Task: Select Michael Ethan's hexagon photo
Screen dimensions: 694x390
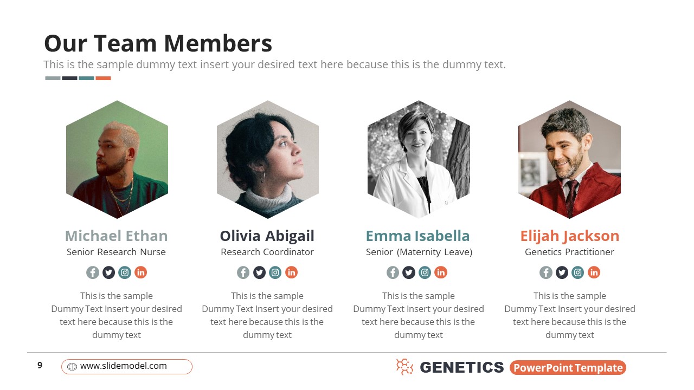Action: tap(117, 159)
